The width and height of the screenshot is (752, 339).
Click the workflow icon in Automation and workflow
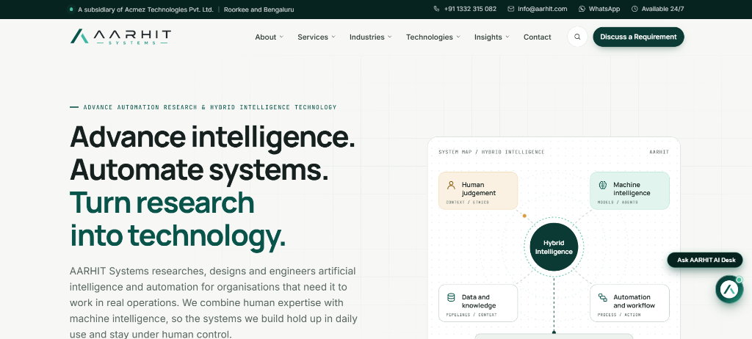tap(603, 298)
